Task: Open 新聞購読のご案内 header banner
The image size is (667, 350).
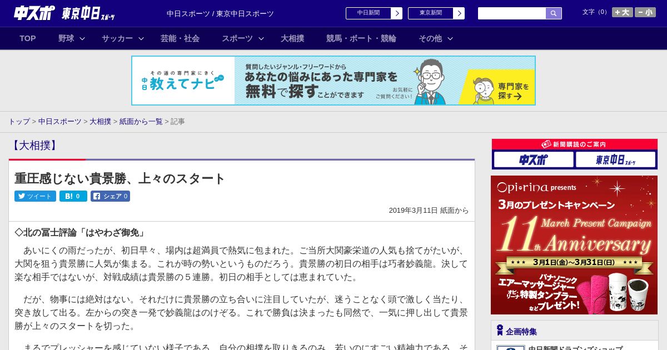Action: pos(575,144)
